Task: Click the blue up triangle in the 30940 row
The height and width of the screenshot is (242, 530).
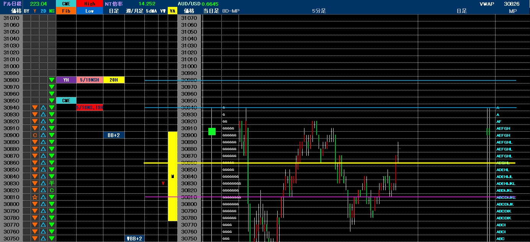Action: coord(43,108)
